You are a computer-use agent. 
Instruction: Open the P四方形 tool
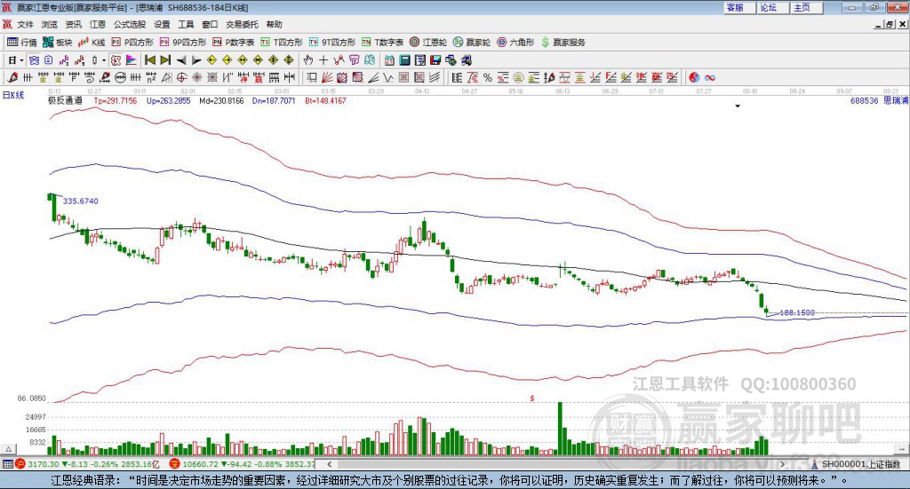132,43
